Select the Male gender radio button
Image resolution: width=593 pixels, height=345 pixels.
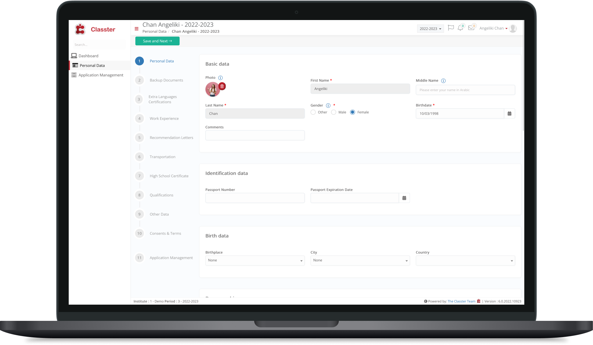(x=334, y=112)
